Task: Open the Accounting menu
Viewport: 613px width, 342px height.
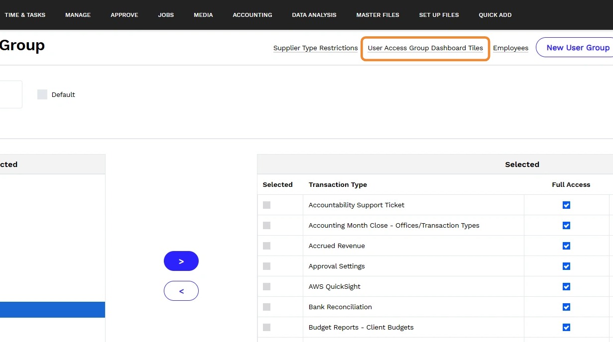Action: pyautogui.click(x=252, y=15)
